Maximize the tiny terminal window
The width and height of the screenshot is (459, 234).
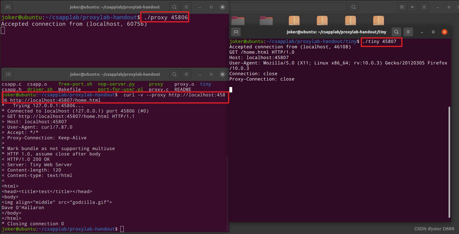pos(433,32)
